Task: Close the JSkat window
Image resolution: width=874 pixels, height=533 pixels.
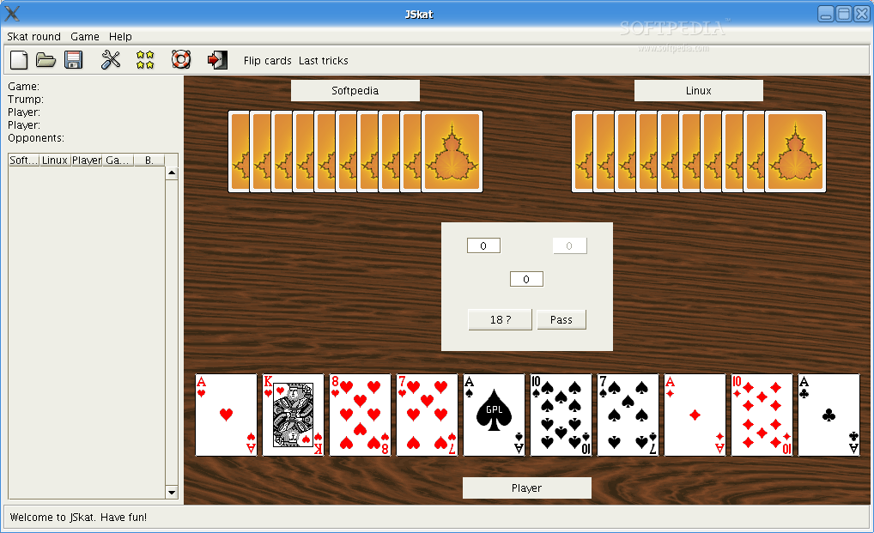Action: coord(862,14)
